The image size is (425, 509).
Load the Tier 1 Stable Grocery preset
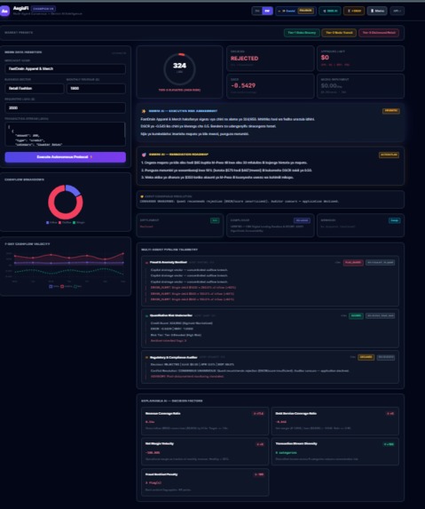[302, 33]
